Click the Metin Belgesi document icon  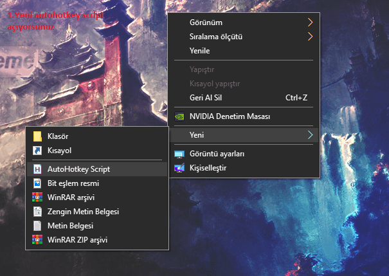coord(37,226)
